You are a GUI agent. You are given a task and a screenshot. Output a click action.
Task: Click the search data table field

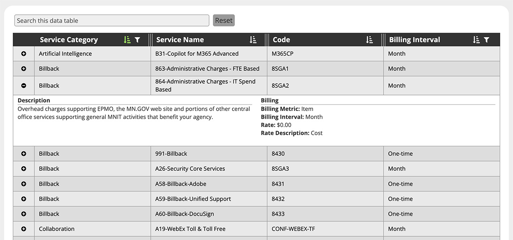coord(111,20)
